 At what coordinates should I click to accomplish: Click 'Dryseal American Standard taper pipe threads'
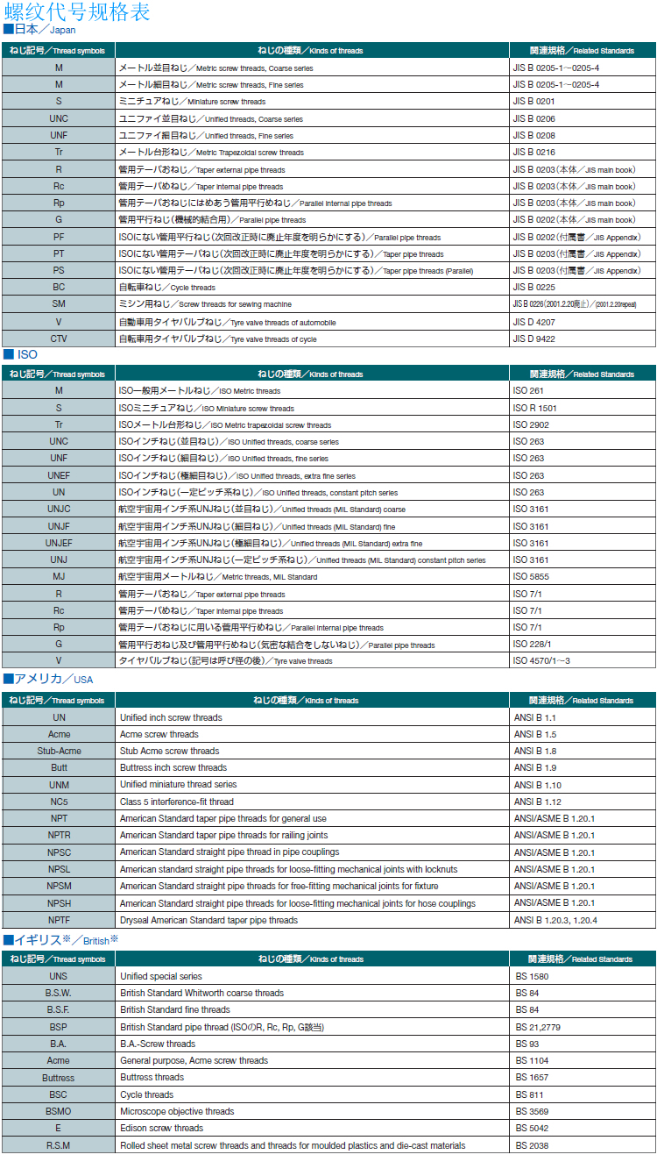[x=208, y=920]
